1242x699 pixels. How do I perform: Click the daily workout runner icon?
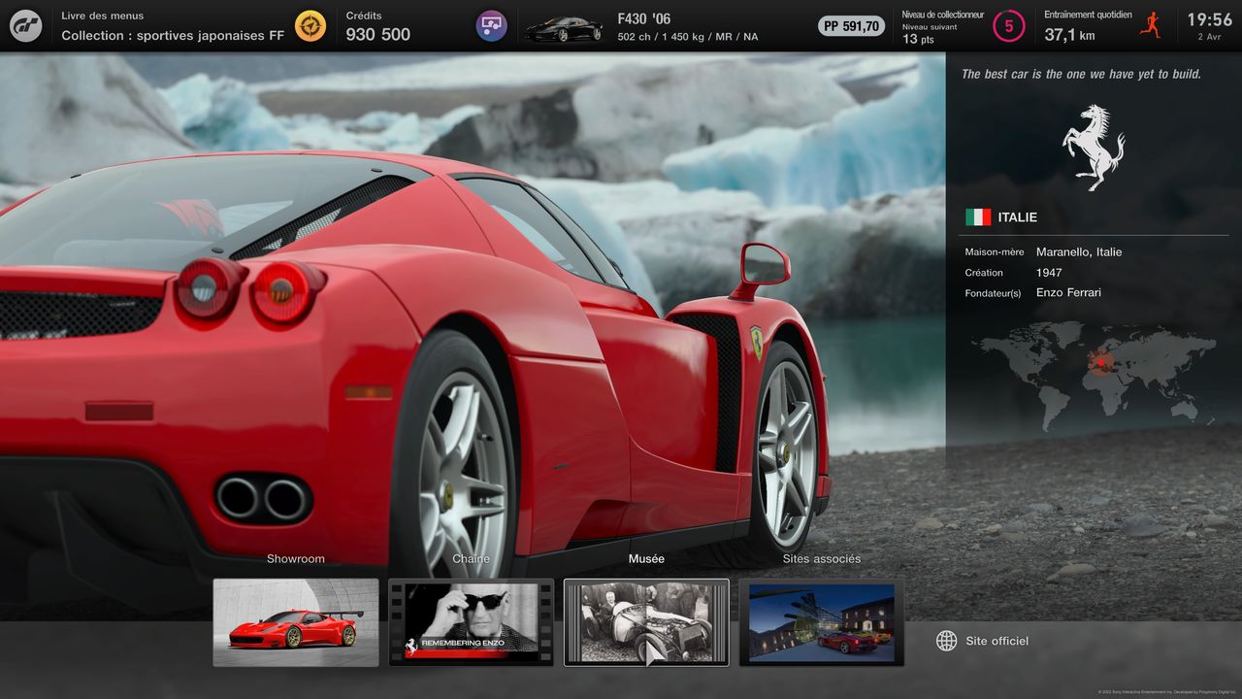(1151, 25)
